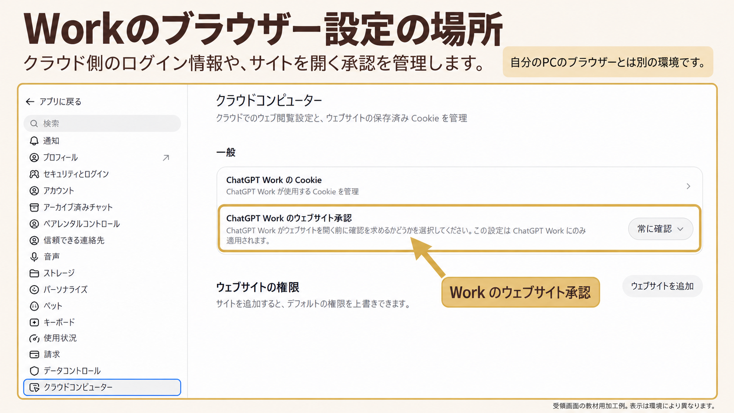This screenshot has width=734, height=413.
Task: Click the folder icon for ストレージ
Action: (34, 273)
